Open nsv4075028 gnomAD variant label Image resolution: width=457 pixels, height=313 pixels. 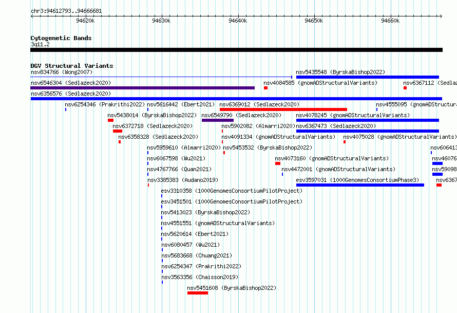point(400,137)
